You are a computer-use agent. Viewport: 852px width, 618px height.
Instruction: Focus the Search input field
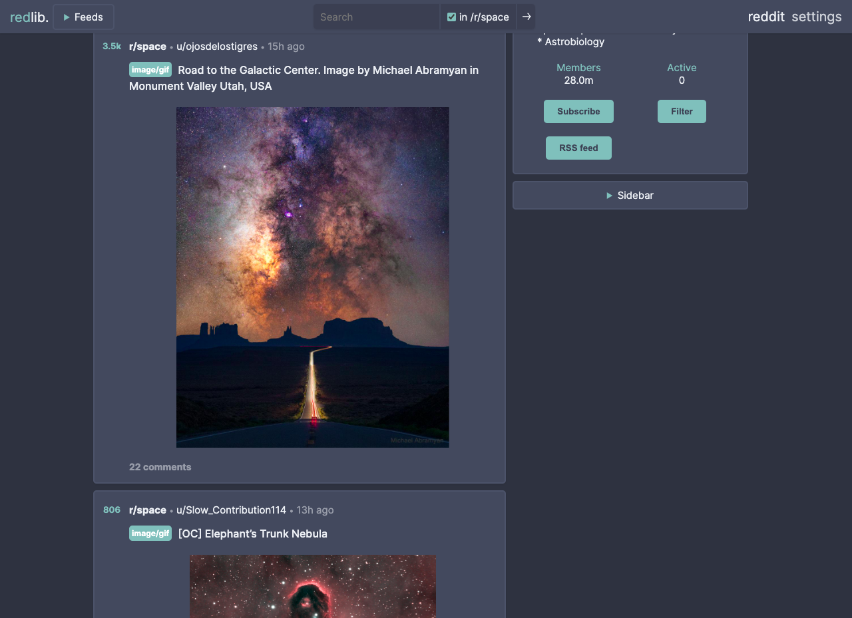[x=376, y=17]
